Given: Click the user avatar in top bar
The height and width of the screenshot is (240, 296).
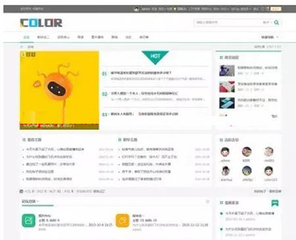Looking at the screenshot, I should pyautogui.click(x=136, y=9).
